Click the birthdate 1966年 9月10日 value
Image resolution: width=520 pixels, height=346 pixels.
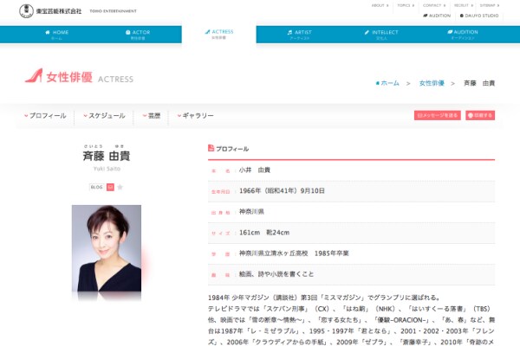pyautogui.click(x=282, y=190)
